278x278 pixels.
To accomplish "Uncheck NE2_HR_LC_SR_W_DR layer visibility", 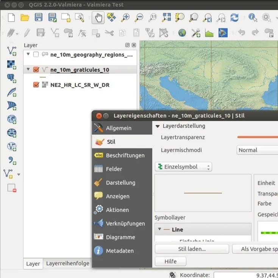I will click(x=36, y=84).
